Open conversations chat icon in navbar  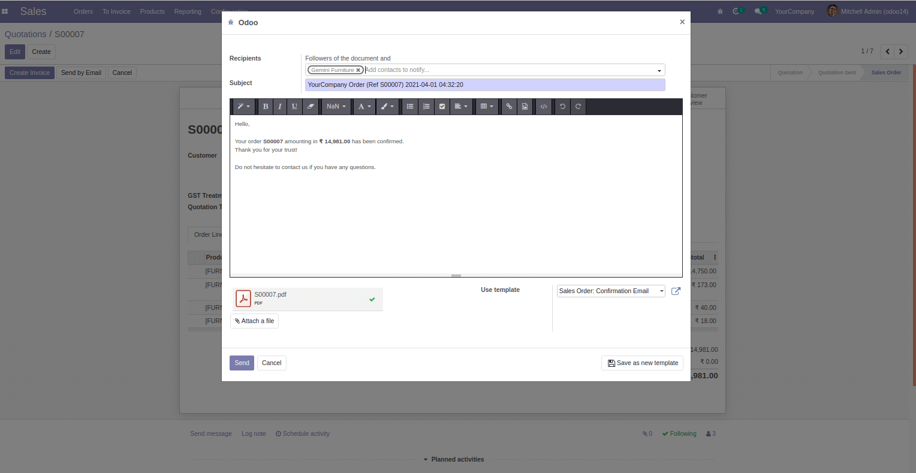point(760,11)
